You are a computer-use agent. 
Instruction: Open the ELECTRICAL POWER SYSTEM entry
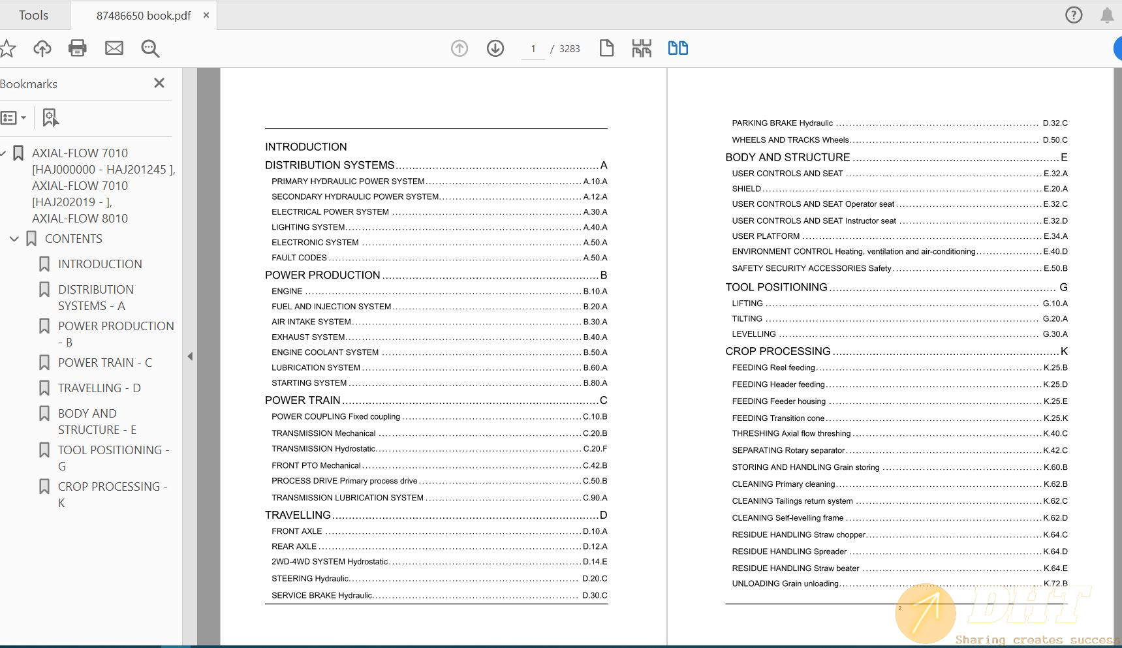[x=439, y=212]
